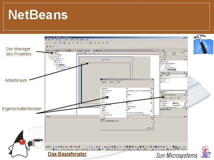Open editor tab list dropdown arrow
This screenshot has height=160, width=214.
click(x=158, y=51)
